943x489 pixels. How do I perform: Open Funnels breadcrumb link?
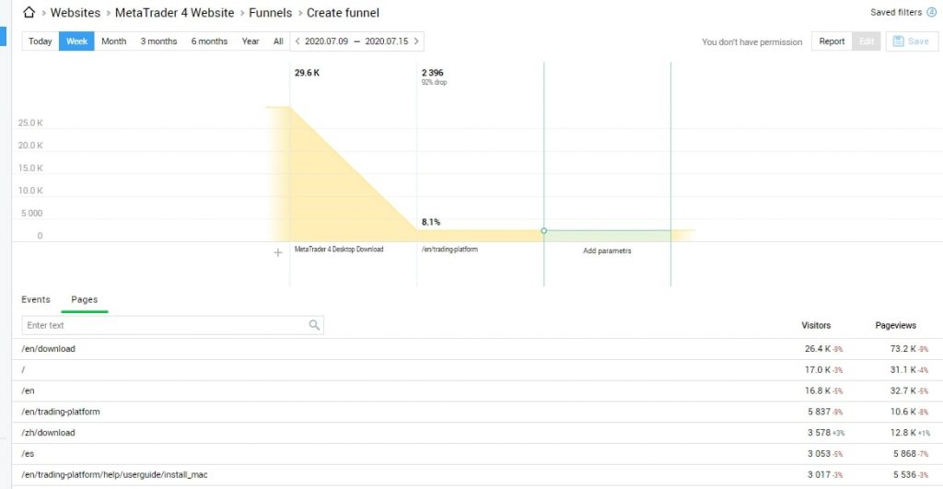[x=271, y=13]
